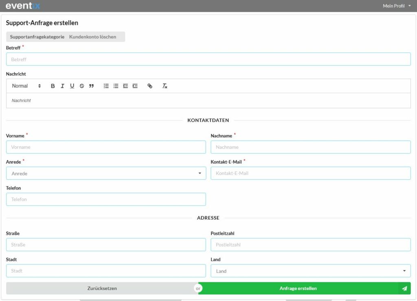This screenshot has height=301, width=417.
Task: Start a bulleted list in editor
Action: click(116, 86)
